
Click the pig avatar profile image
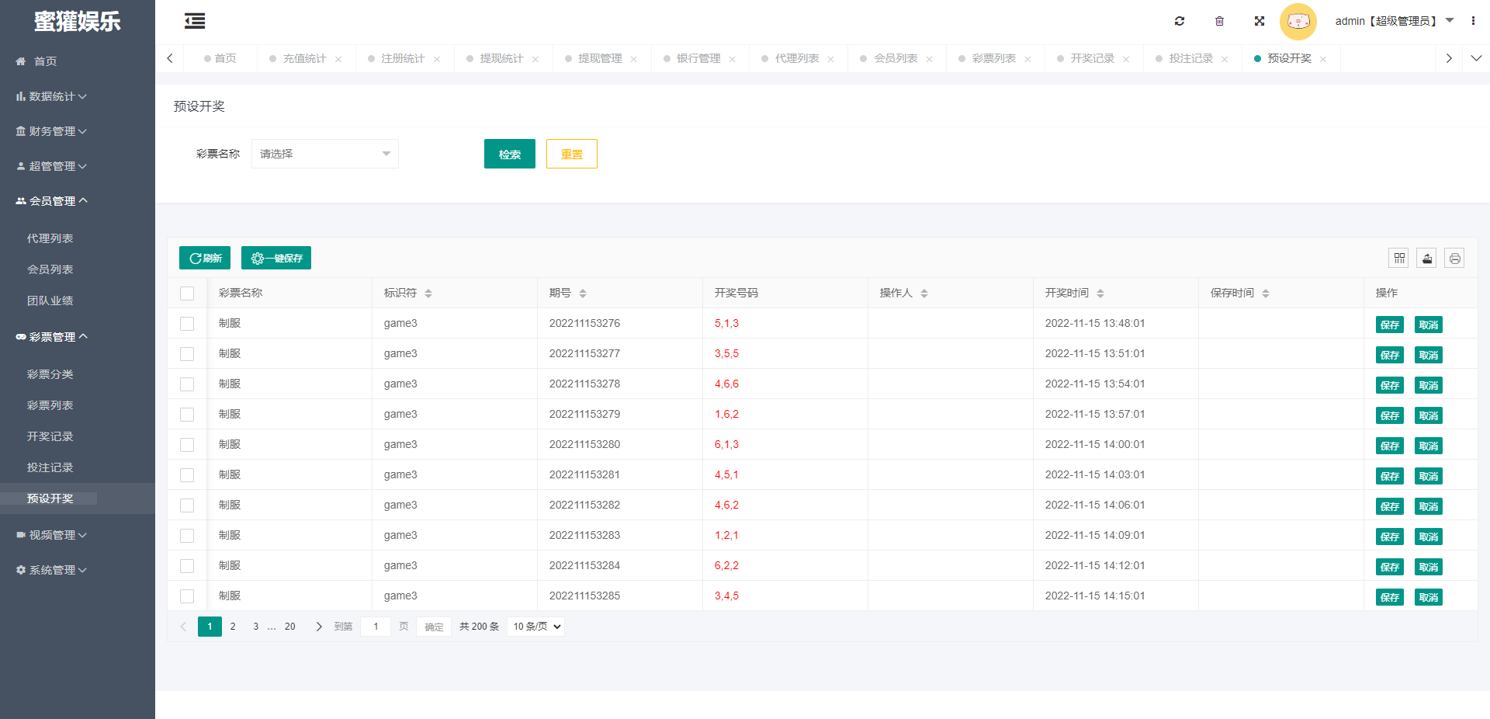pyautogui.click(x=1298, y=21)
